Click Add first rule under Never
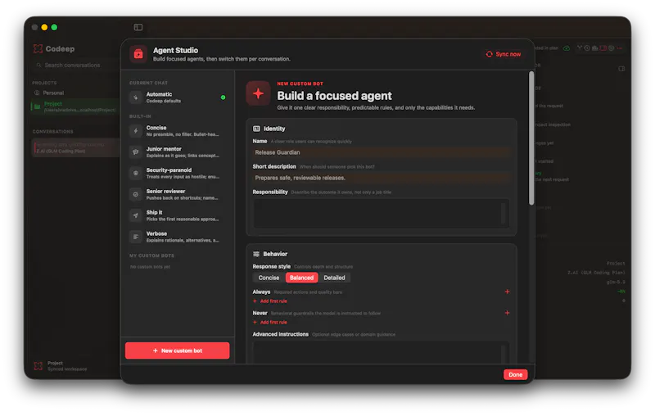Viewport: 655px width, 416px height. tap(270, 323)
